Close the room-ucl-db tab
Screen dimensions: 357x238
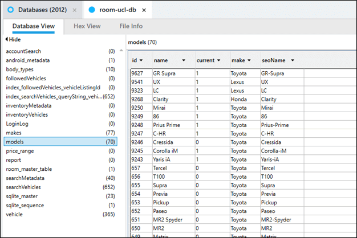(x=144, y=10)
